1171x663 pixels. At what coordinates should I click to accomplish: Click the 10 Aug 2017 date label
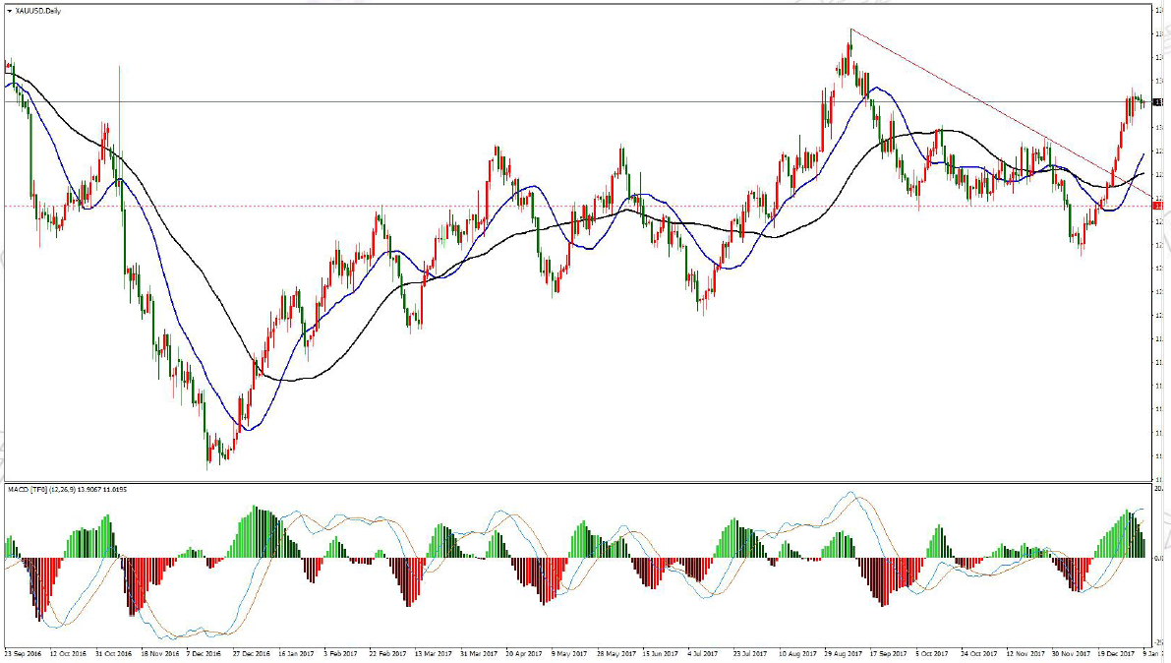tap(797, 654)
